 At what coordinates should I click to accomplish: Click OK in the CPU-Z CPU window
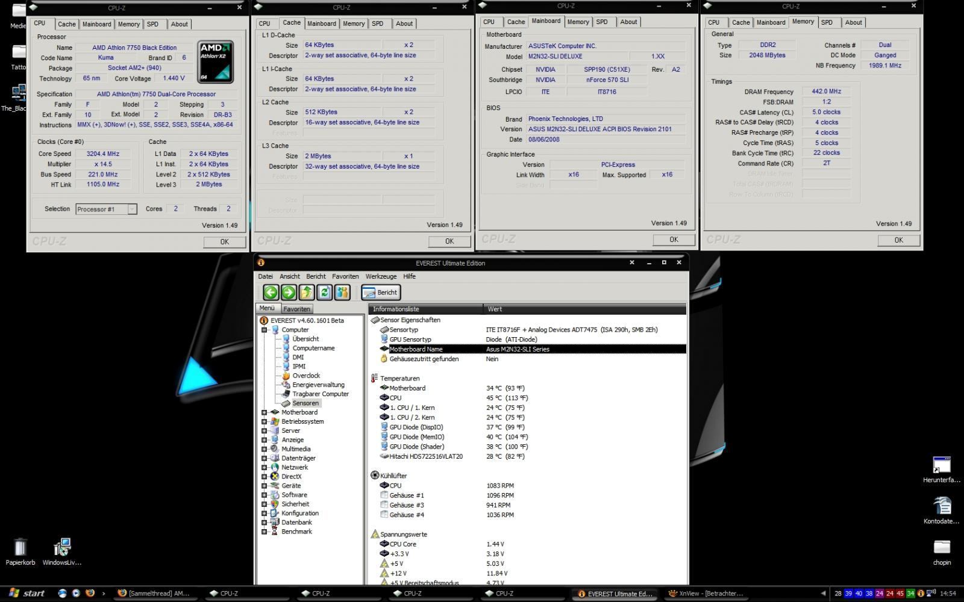point(224,241)
